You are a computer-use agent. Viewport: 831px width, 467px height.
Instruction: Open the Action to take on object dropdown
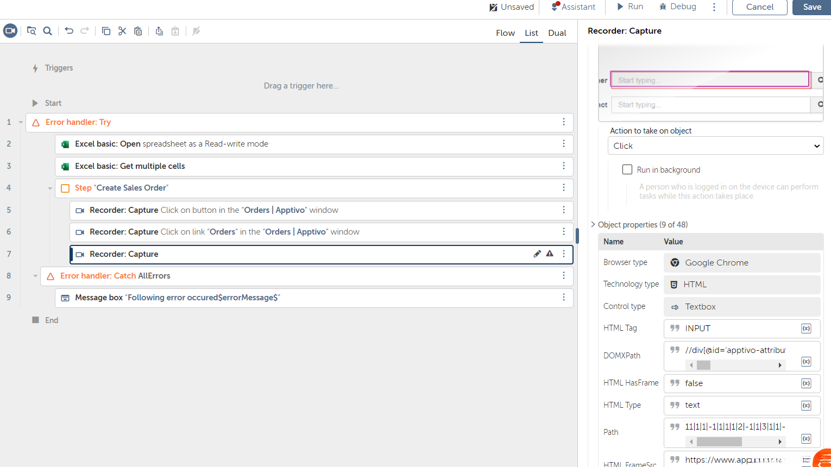click(x=715, y=146)
